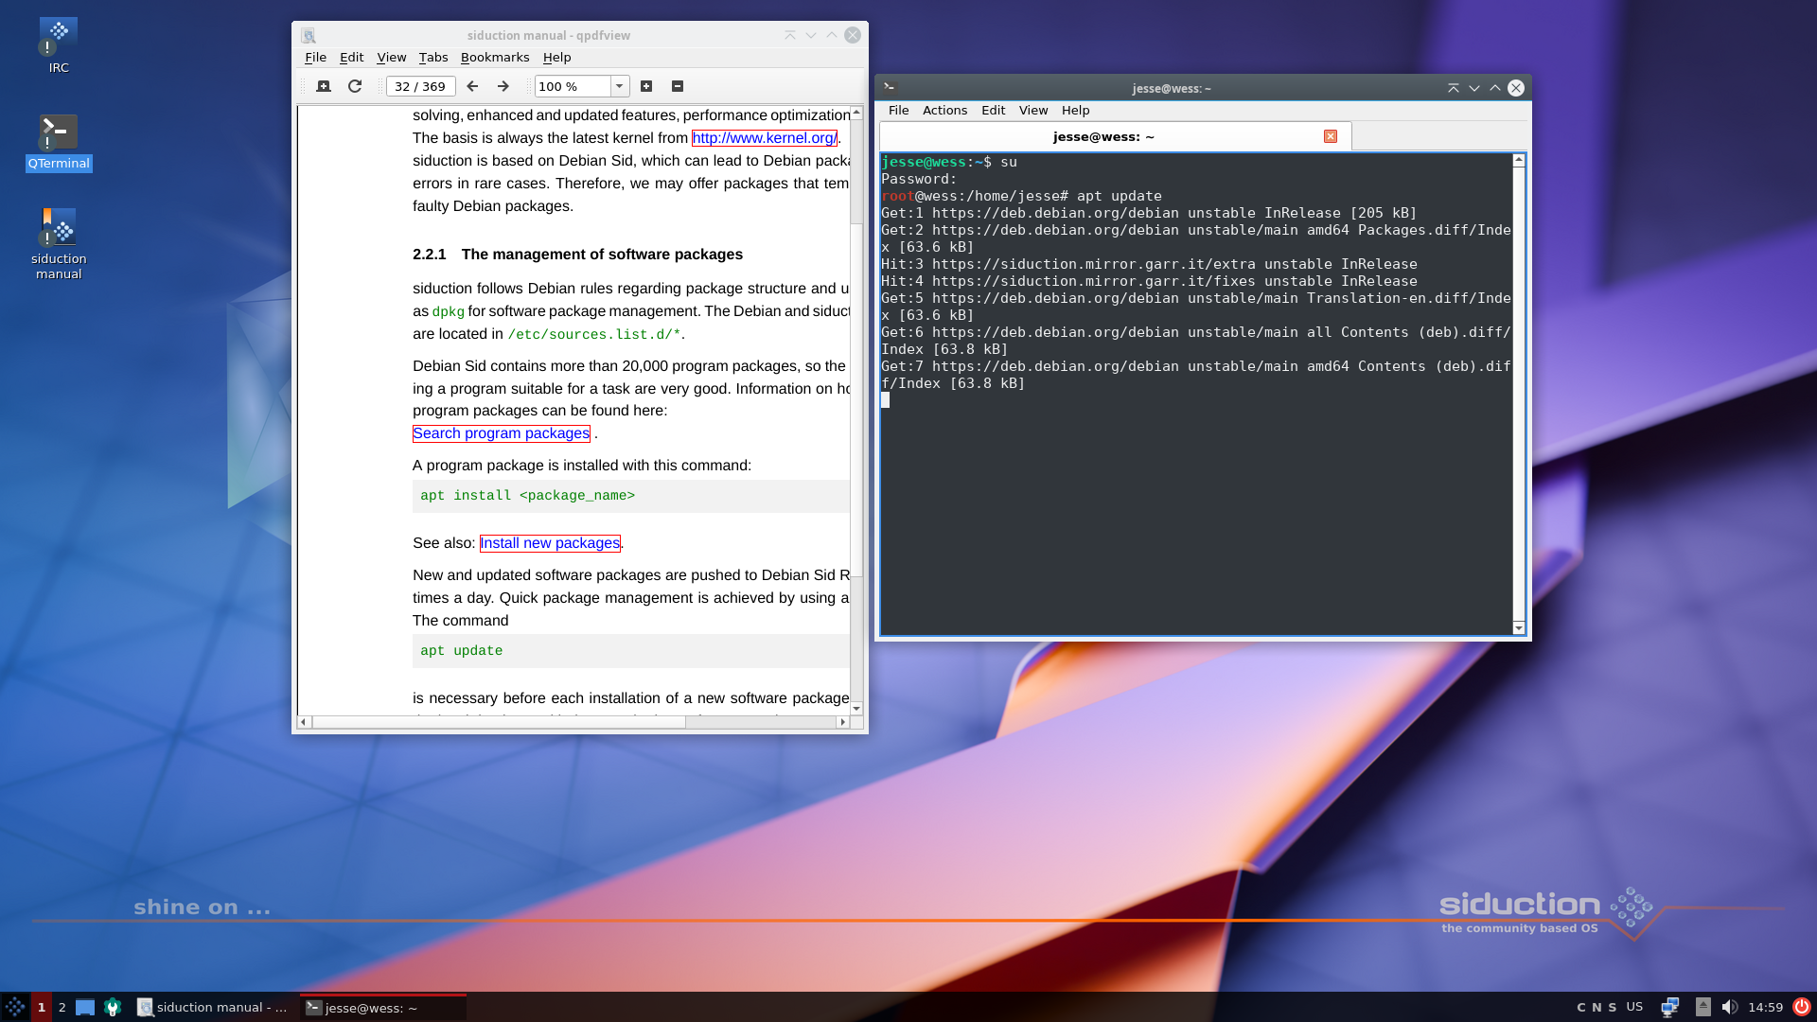Open the Tabs menu in qpdfview

point(433,58)
